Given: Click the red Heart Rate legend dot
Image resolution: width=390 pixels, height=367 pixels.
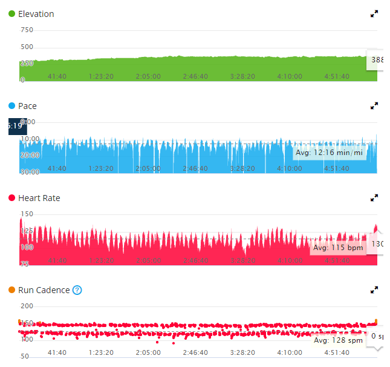Looking at the screenshot, I should (x=11, y=198).
